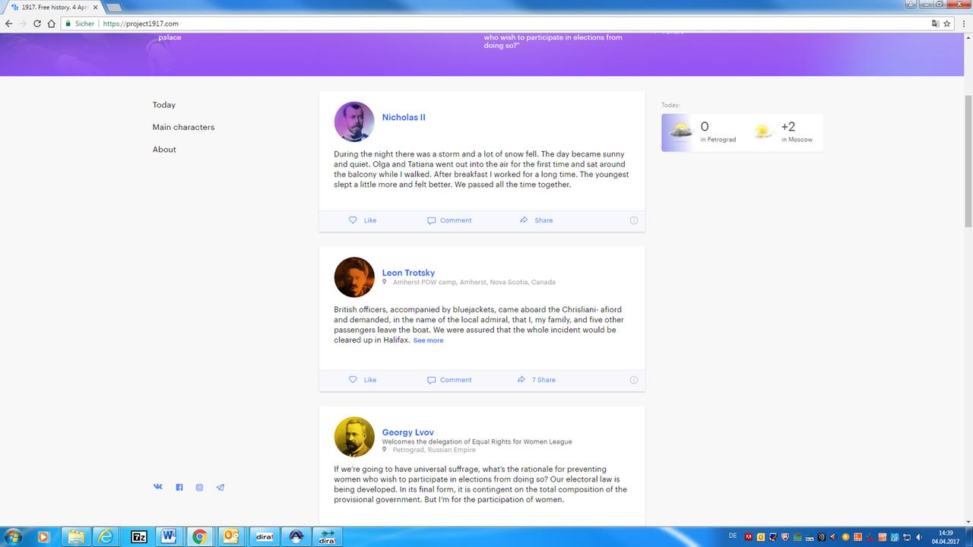Click the Lvov post subtitle about Women League

tap(477, 441)
